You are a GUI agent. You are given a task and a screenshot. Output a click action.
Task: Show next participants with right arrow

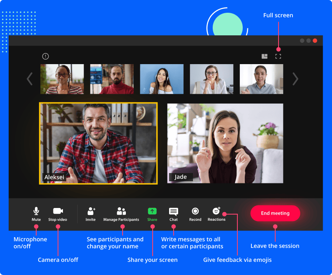point(295,79)
